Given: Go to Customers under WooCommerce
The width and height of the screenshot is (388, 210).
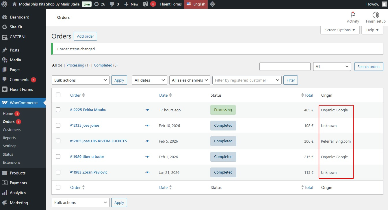Looking at the screenshot, I should (x=12, y=130).
